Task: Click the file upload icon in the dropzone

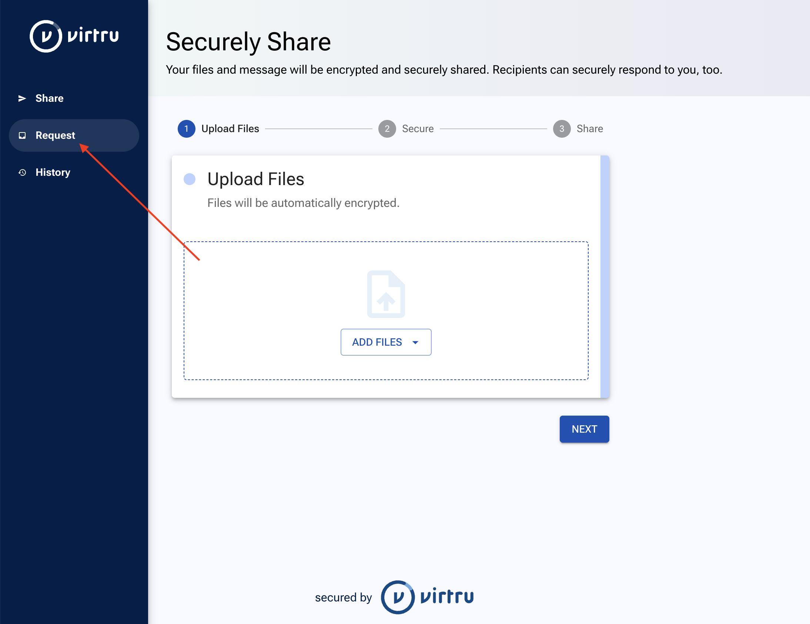Action: click(x=386, y=294)
